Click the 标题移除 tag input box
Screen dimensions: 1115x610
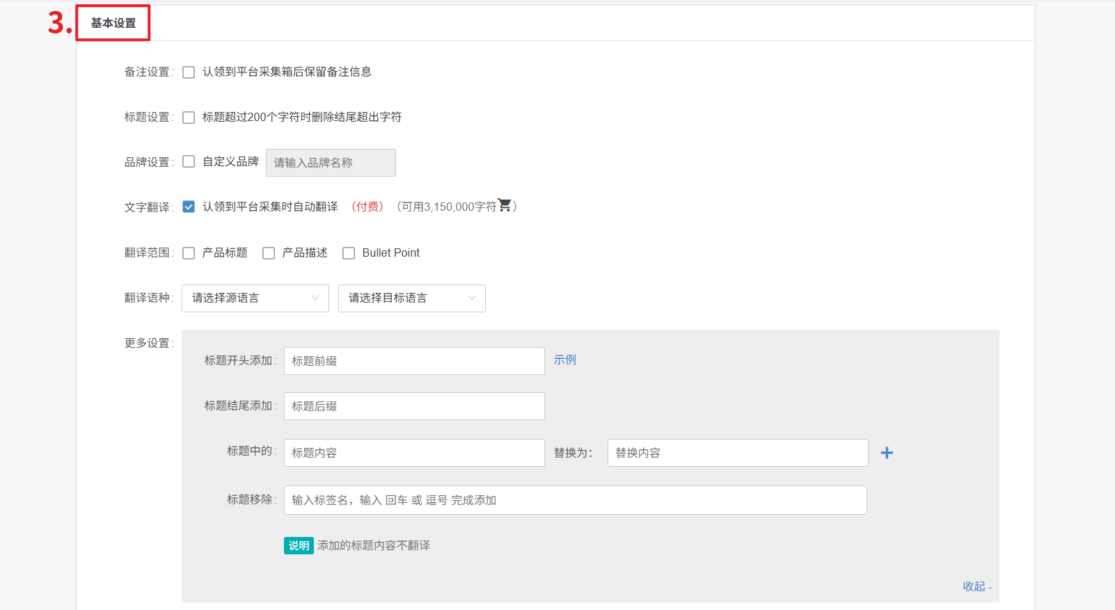point(575,500)
